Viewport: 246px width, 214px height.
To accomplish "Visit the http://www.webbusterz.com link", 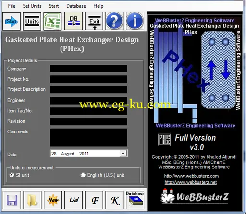I will pyautogui.click(x=191, y=176).
